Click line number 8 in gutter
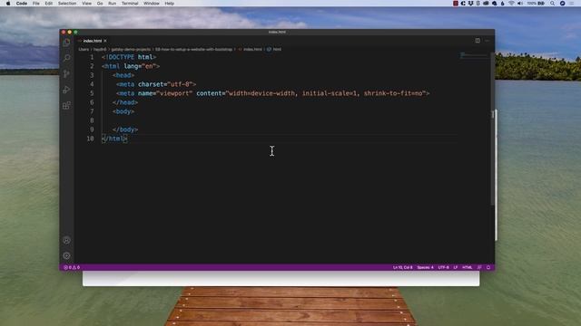Screen dimensions: 581x326 pos(92,120)
